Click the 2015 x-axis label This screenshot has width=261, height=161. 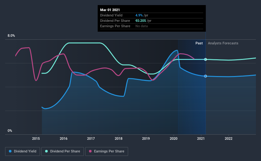click(x=36, y=138)
